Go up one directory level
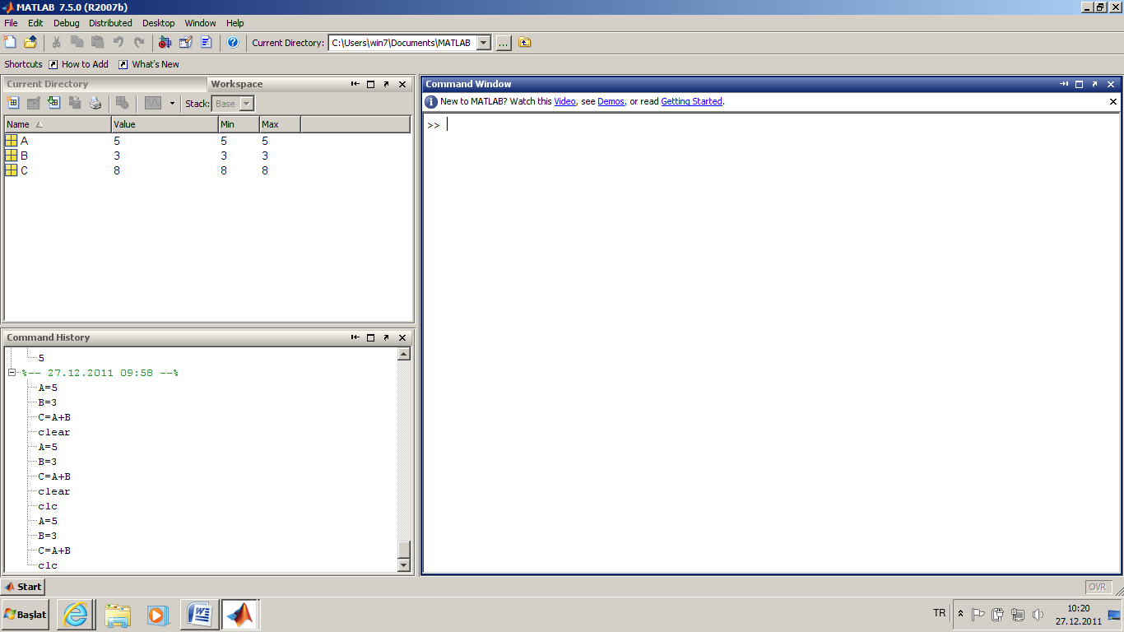Viewport: 1124px width, 632px height. coord(525,43)
